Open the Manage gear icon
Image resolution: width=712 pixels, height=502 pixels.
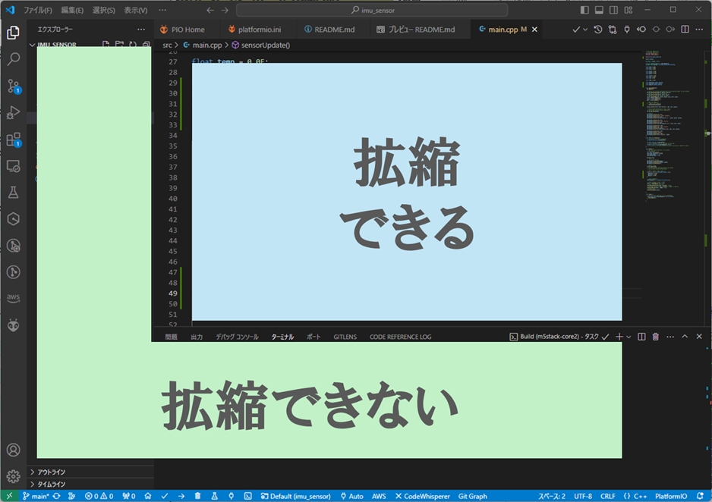13,476
